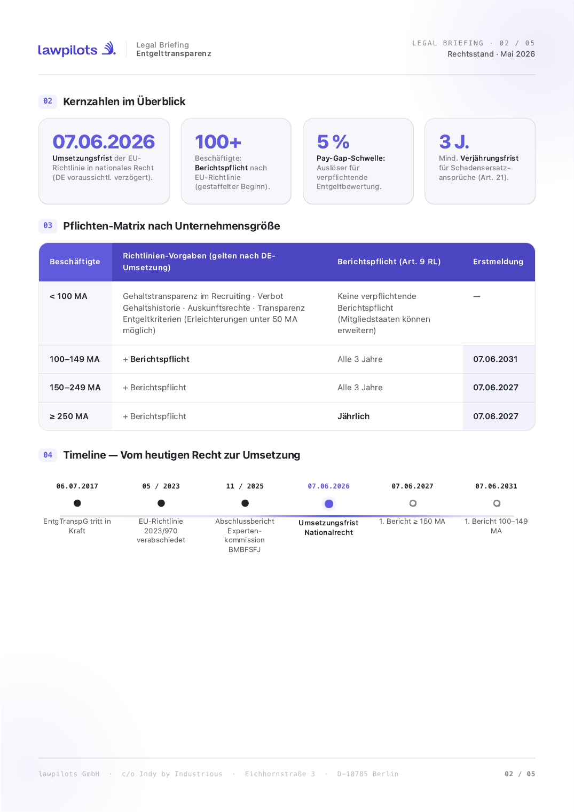The image size is (574, 812).
Task: Click the 07.06.2027 timeline marker
Action: coord(413,503)
